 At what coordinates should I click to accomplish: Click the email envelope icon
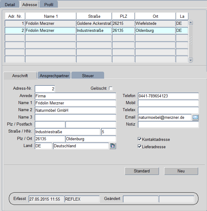(195, 117)
